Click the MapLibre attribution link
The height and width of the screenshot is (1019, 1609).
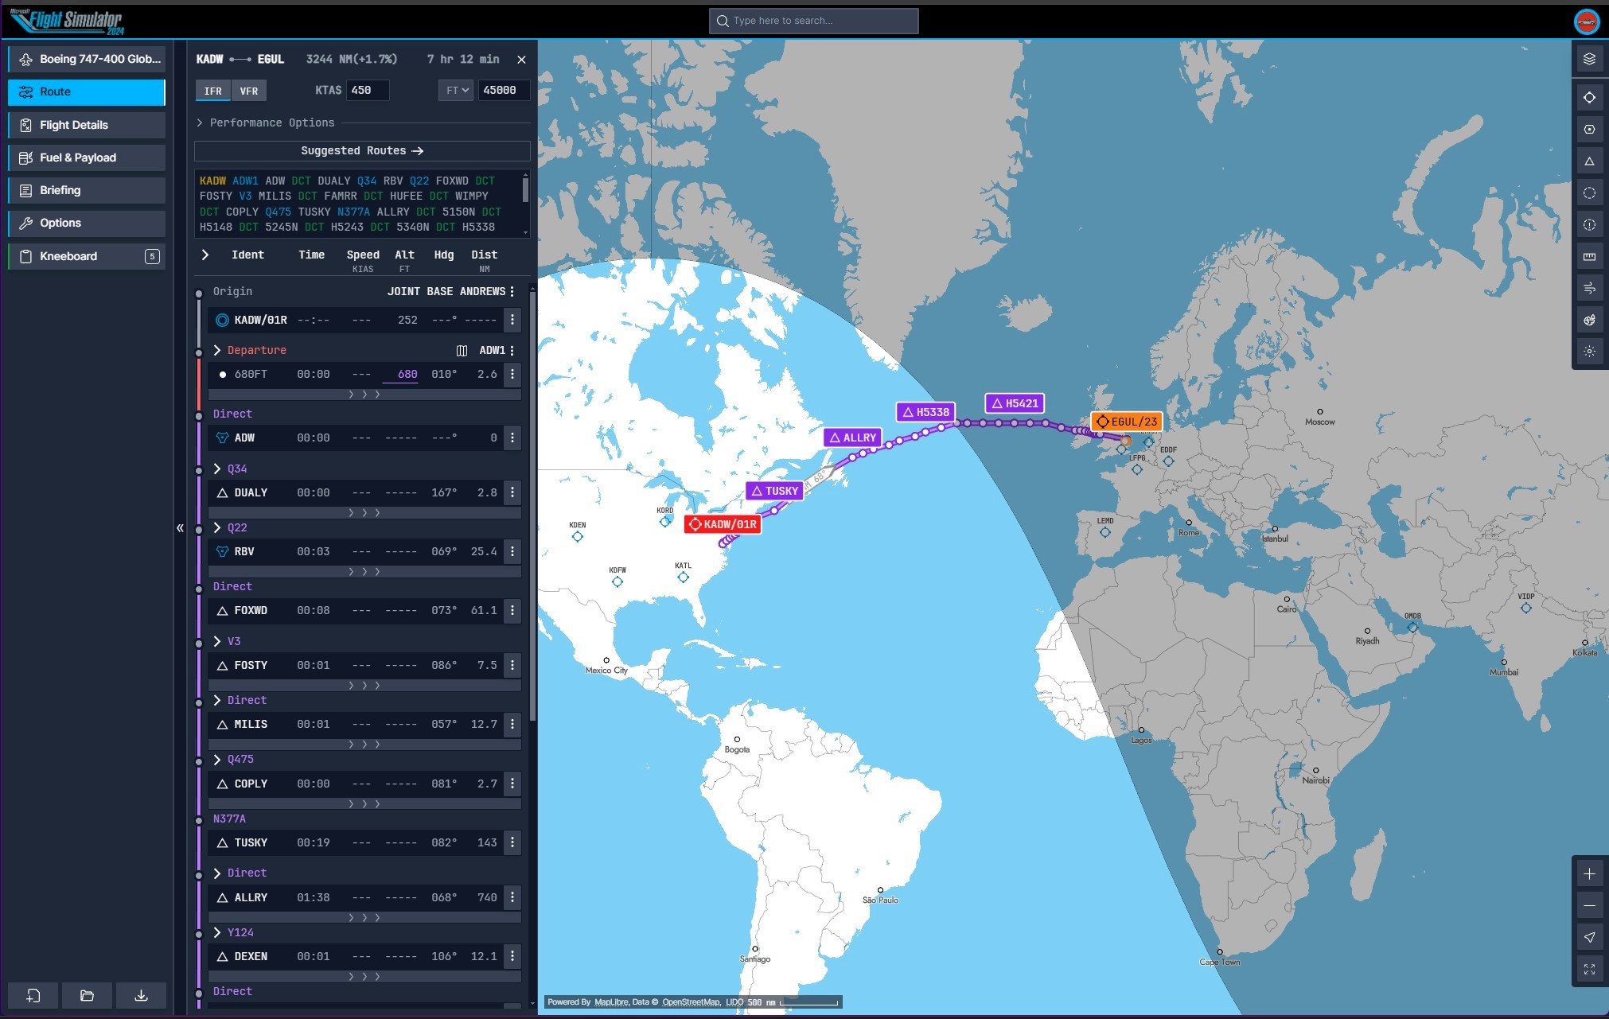tap(610, 1002)
